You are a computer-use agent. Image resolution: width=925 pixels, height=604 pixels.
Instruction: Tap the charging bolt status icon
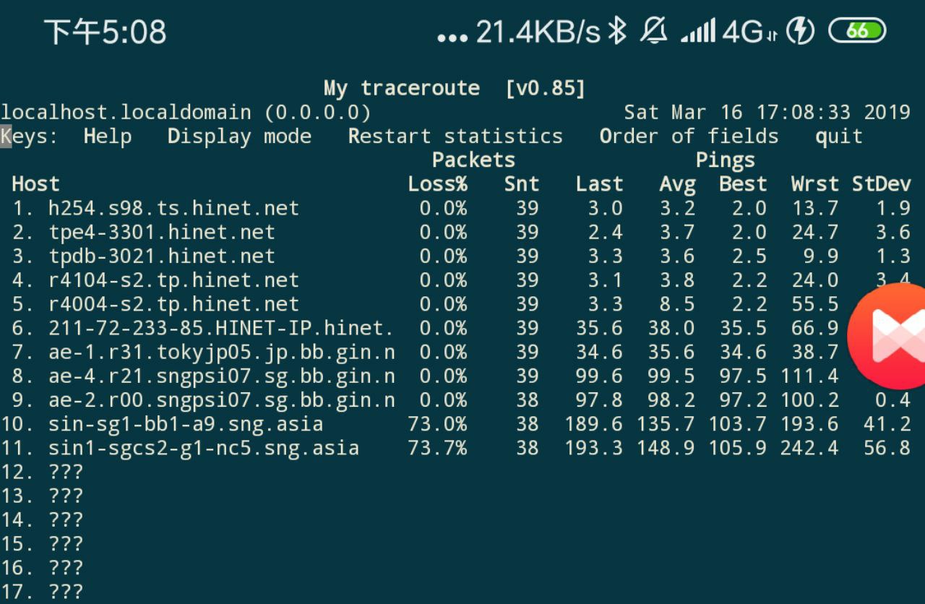pyautogui.click(x=800, y=32)
